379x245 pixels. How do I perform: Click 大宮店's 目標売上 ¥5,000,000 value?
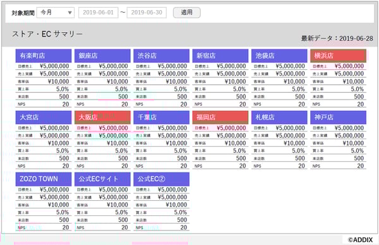(54, 128)
